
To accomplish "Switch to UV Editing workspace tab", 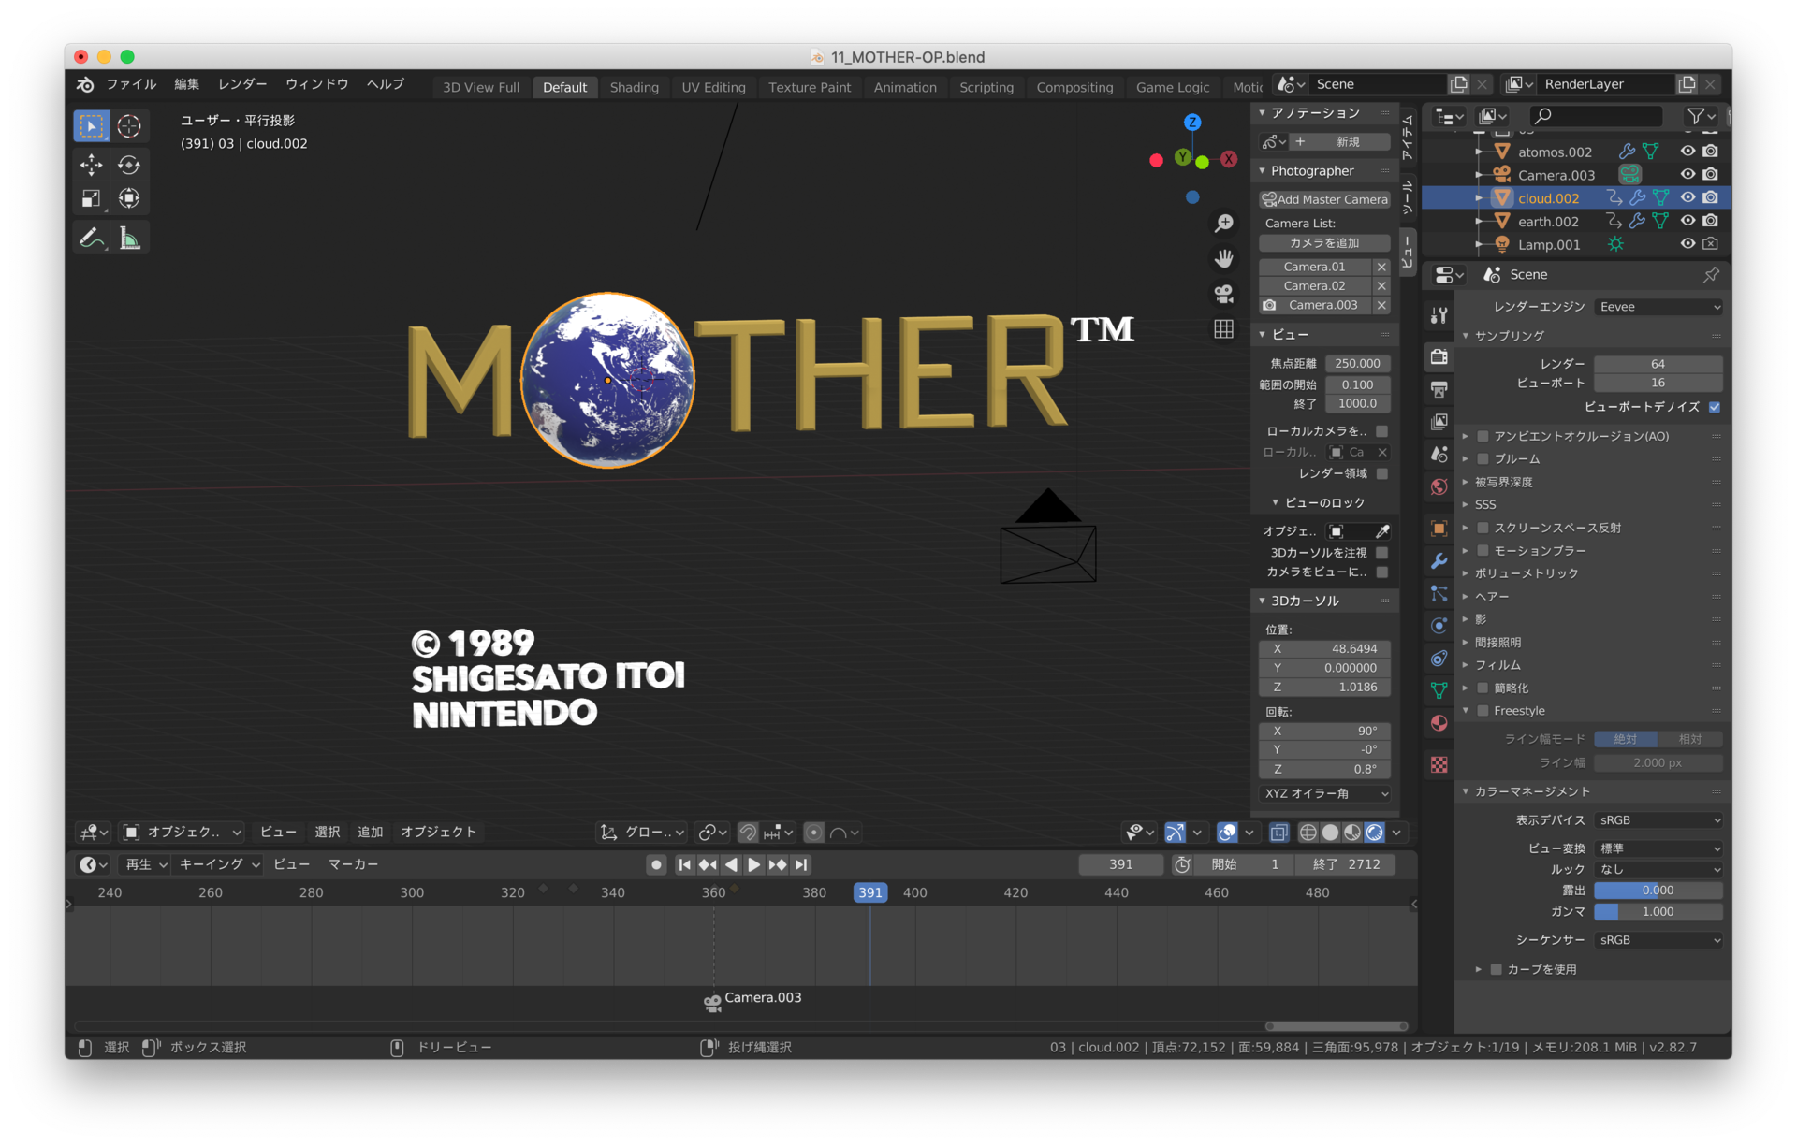I will pyautogui.click(x=713, y=87).
